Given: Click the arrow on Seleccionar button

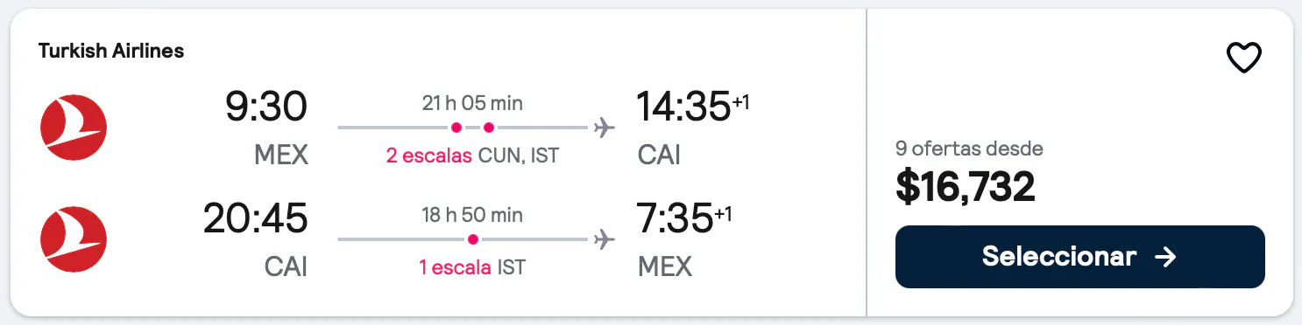Looking at the screenshot, I should tap(1164, 257).
